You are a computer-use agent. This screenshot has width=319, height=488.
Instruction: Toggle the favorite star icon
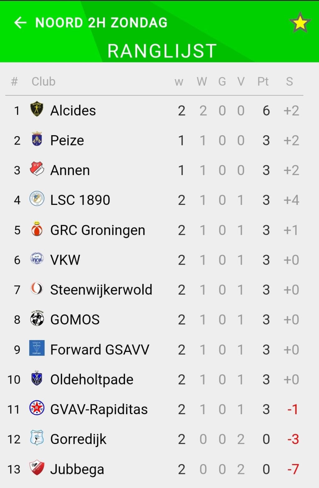tap(300, 22)
